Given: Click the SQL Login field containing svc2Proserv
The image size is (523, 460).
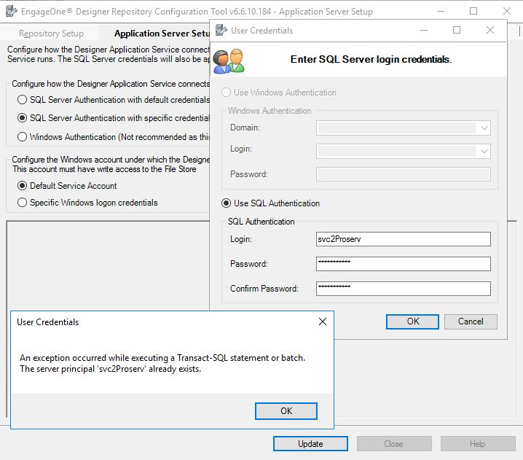Looking at the screenshot, I should (x=403, y=239).
